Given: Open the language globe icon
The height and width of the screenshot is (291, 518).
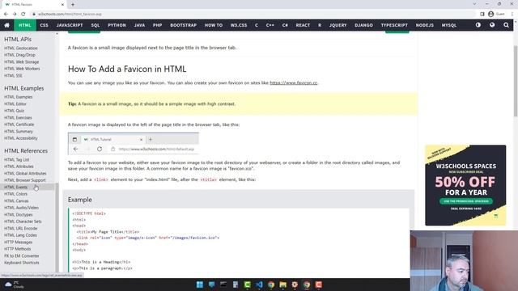Looking at the screenshot, I should [x=492, y=25].
